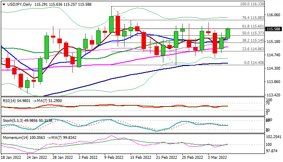
Task: Click the 24 Jan 2022 date label
Action: 37,158
